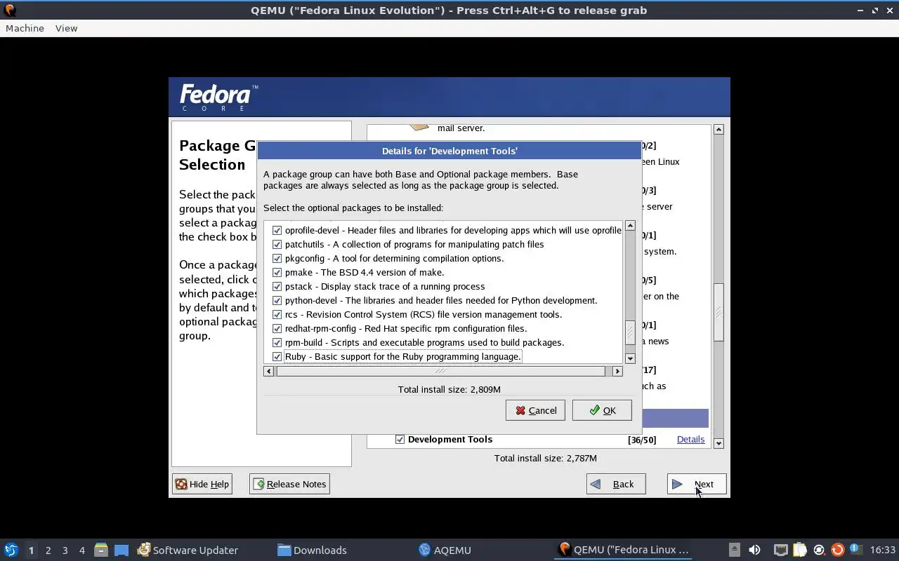
Task: Click the Hide Help button
Action: coord(202,484)
